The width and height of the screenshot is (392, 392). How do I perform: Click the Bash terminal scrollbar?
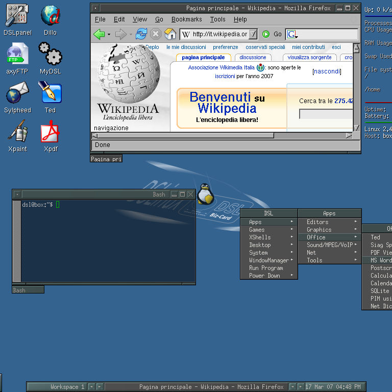click(17, 241)
